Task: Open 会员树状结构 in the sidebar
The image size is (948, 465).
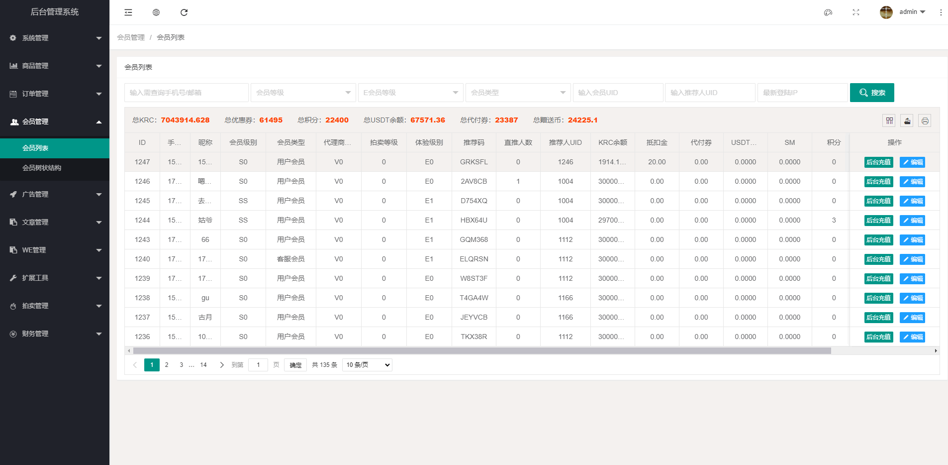Action: click(x=42, y=168)
